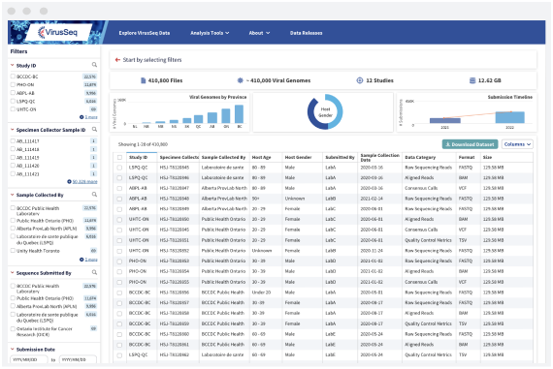Click the Submission Date start field
Image resolution: width=553 pixels, height=369 pixels.
pyautogui.click(x=29, y=359)
